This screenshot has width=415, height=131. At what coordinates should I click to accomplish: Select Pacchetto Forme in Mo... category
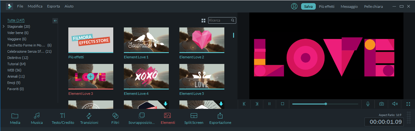pos(29,45)
